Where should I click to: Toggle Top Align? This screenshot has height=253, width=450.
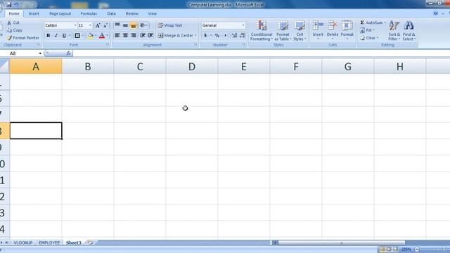click(117, 25)
